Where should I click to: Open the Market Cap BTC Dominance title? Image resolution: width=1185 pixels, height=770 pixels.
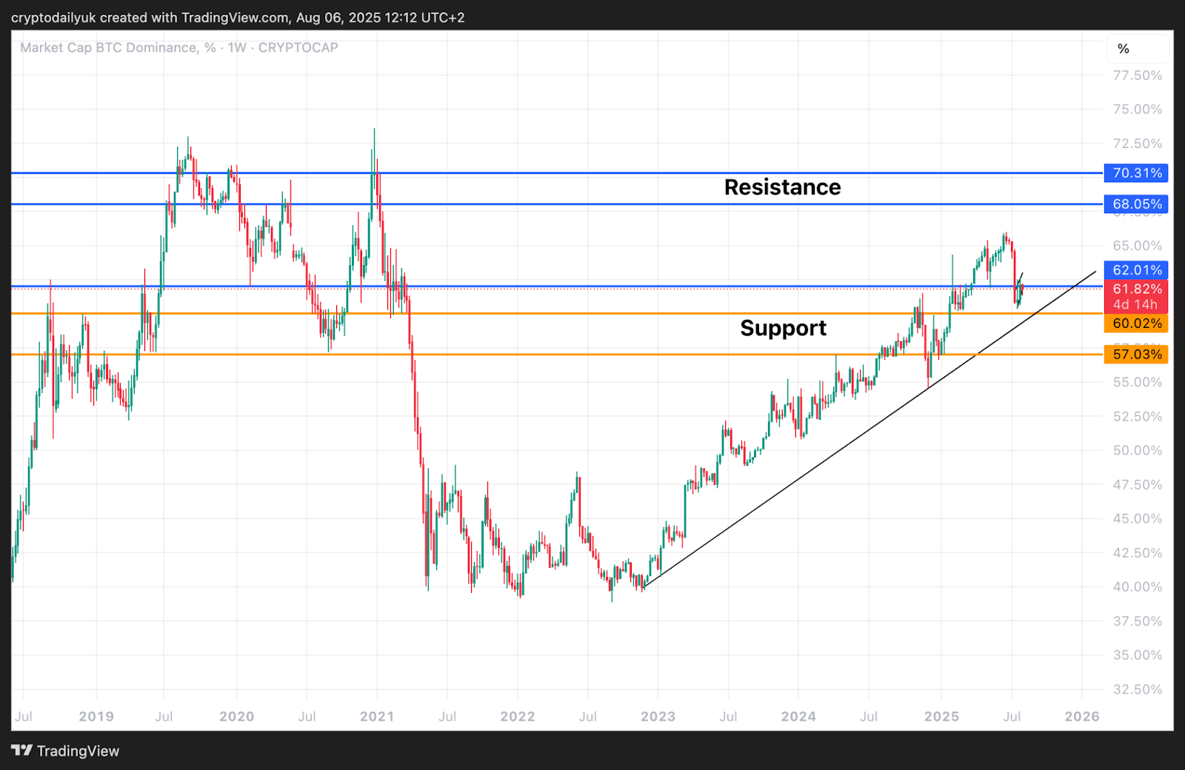[x=179, y=47]
